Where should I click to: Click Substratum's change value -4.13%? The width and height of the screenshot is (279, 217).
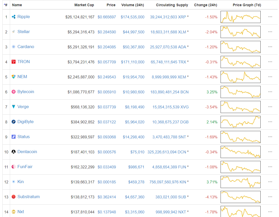coord(211,197)
